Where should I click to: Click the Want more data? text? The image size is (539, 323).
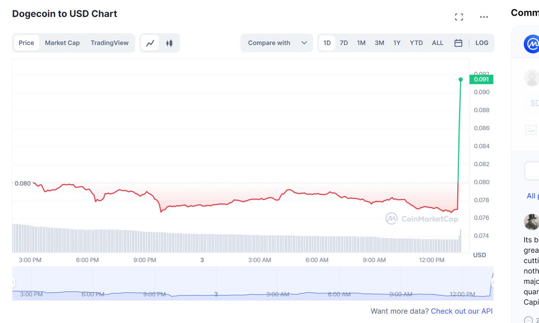coord(400,311)
